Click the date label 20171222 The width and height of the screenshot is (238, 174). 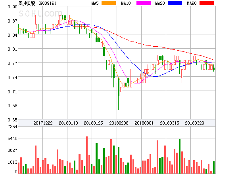point(43,123)
